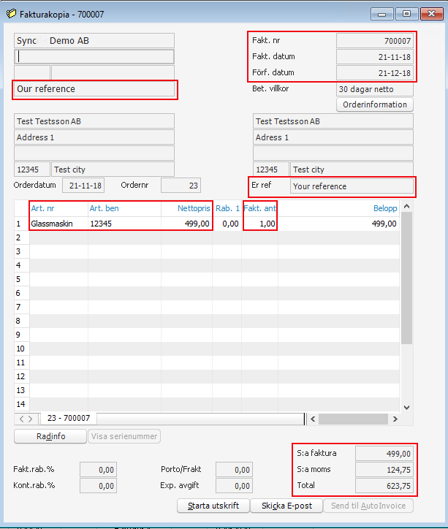Viewport: 448px width, 529px height.
Task: Click previous sheet arrow beside tab
Action: (x=22, y=419)
